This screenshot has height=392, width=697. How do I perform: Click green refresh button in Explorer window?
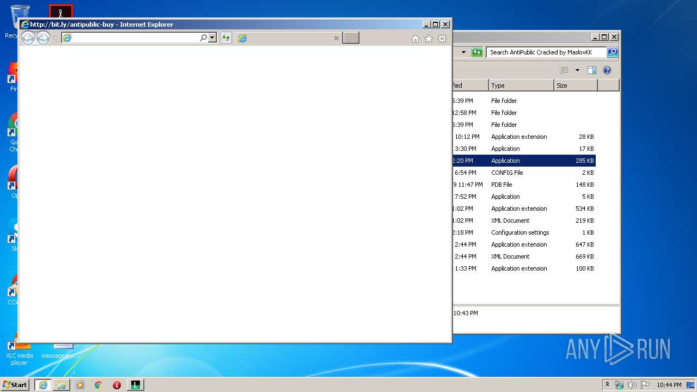[x=477, y=52]
